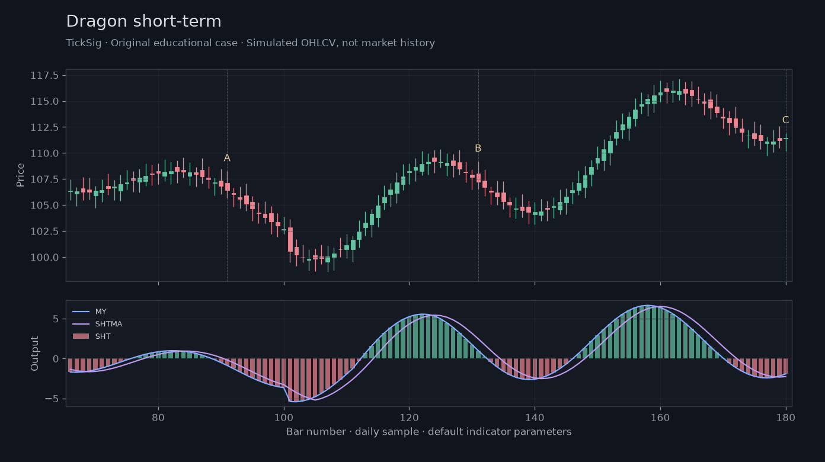Click the 112.5 price axis label

(44, 127)
